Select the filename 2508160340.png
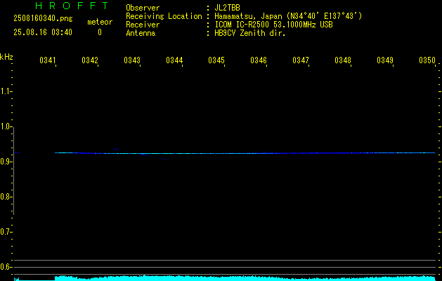The width and height of the screenshot is (442, 281). tap(43, 19)
